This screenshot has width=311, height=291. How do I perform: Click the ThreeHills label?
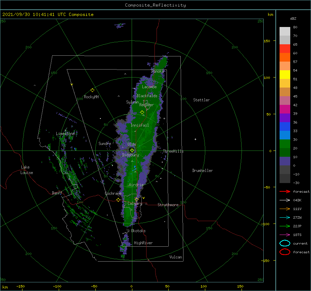coord(173,151)
